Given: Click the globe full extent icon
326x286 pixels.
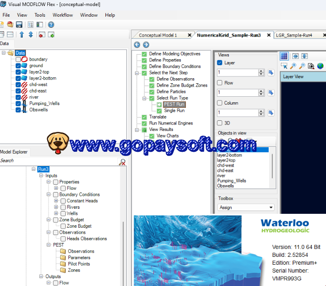Looking at the screenshot, I should tap(320, 66).
